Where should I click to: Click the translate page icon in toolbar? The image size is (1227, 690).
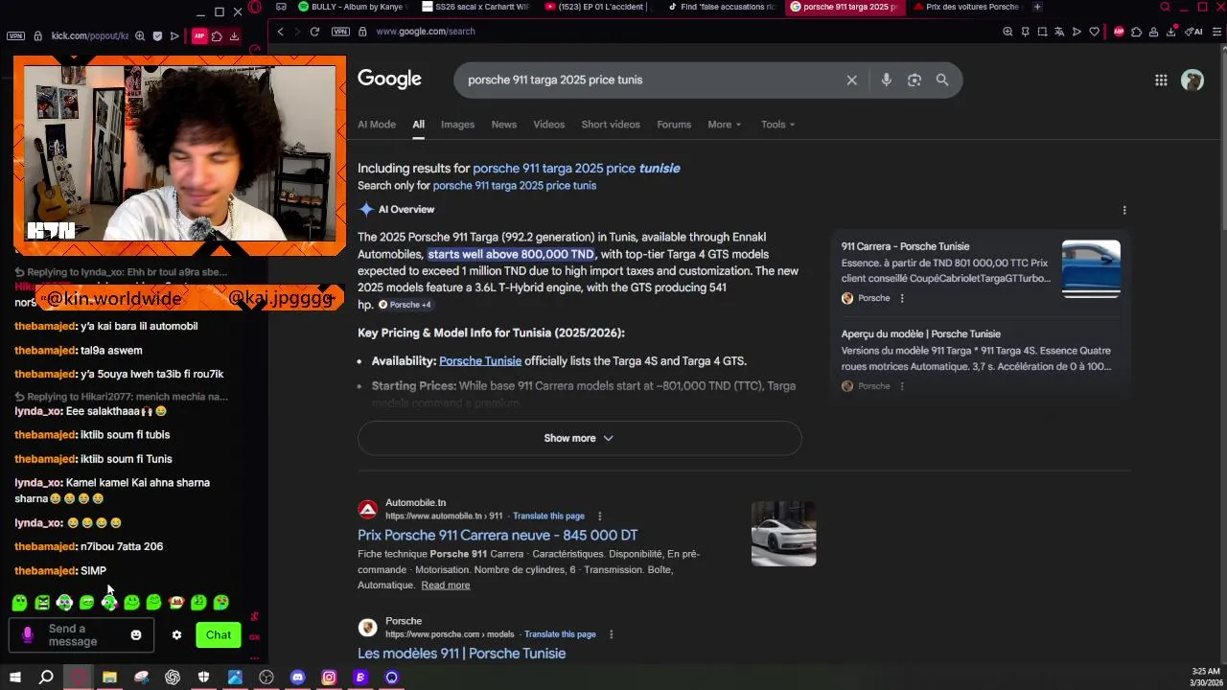[1059, 32]
